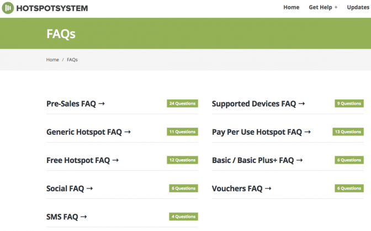The width and height of the screenshot is (371, 231).
Task: Click the 13 Questions badge
Action: click(348, 132)
